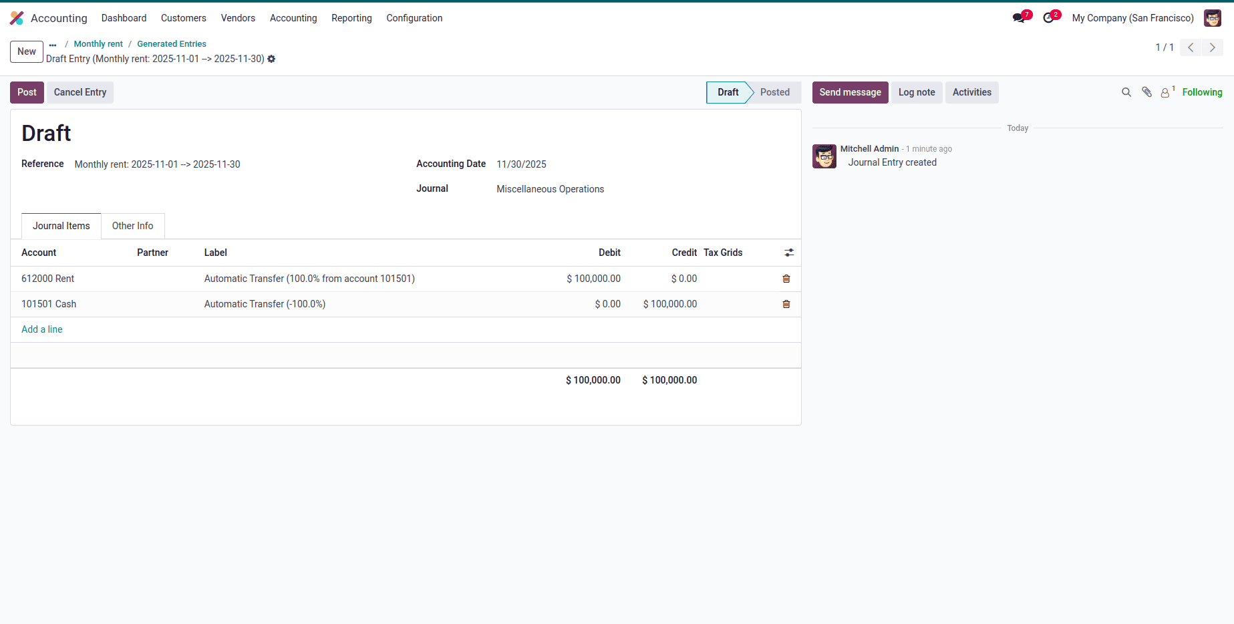Expand the breadcrumb ellipsis menu
The image size is (1234, 624).
click(52, 44)
